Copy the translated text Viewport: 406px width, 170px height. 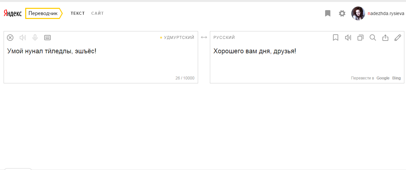pos(360,38)
